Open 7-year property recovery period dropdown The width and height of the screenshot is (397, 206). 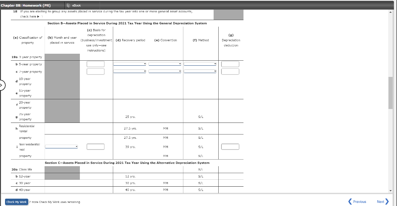click(x=129, y=72)
